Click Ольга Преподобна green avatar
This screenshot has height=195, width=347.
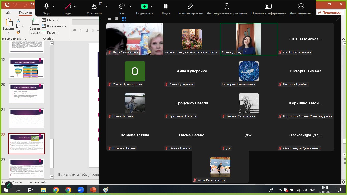pyautogui.click(x=135, y=71)
